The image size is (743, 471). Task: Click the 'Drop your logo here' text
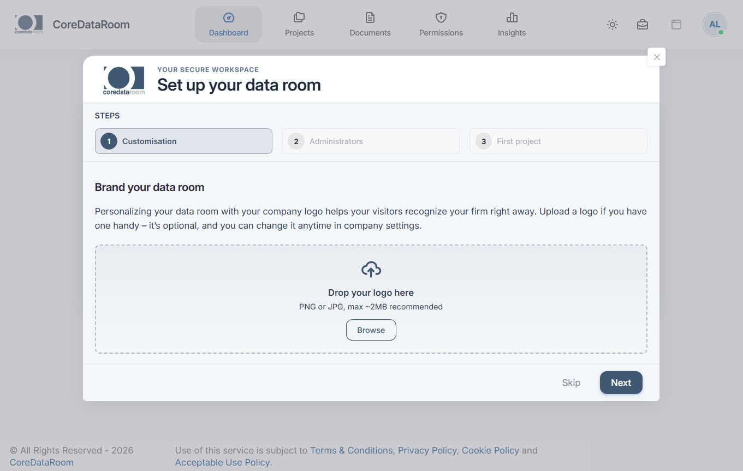(371, 293)
